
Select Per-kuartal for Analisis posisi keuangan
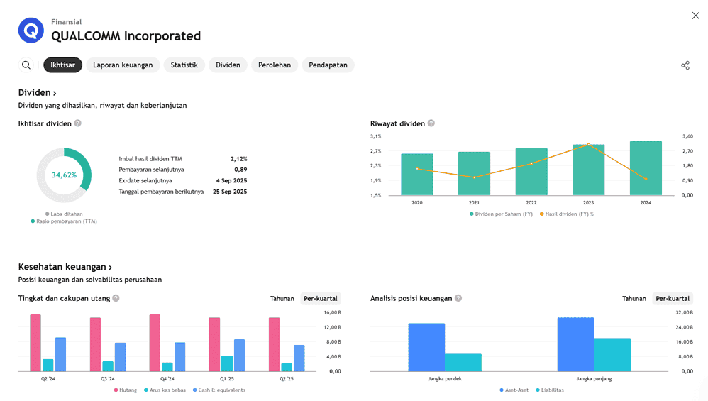pyautogui.click(x=673, y=299)
